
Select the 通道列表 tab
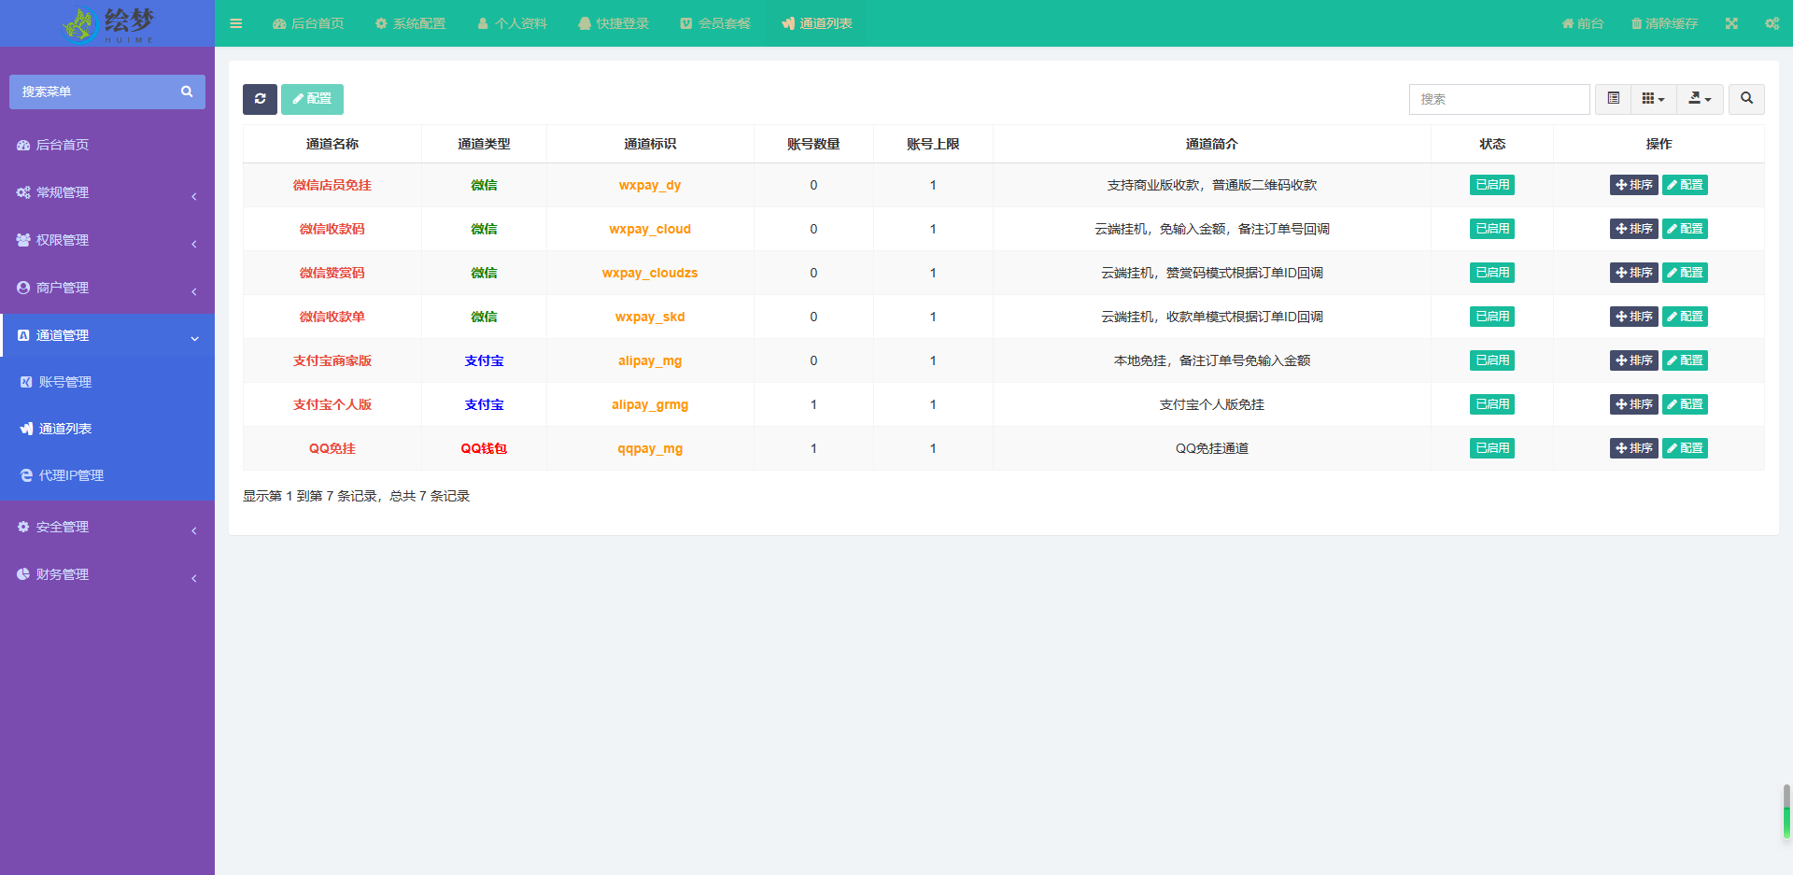click(x=817, y=23)
